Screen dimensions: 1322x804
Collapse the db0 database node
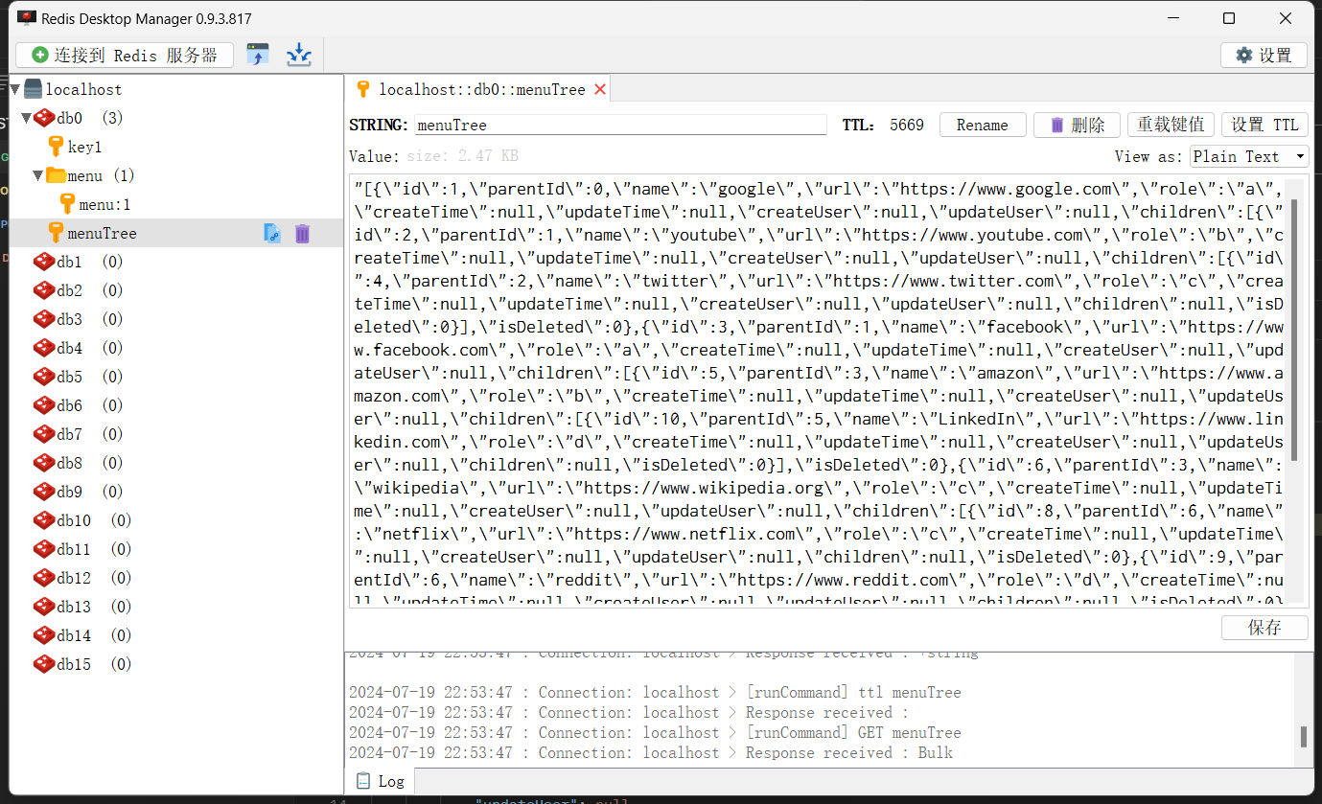[x=26, y=118]
